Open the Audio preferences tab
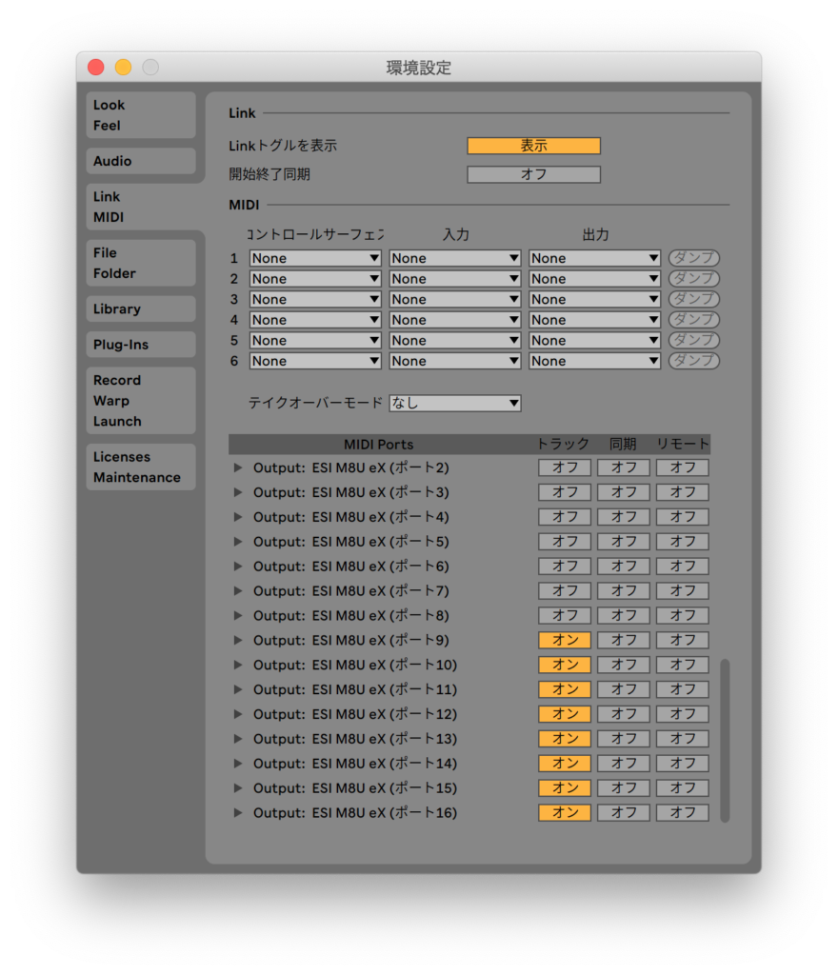Screen dimensions: 838x975 140,161
